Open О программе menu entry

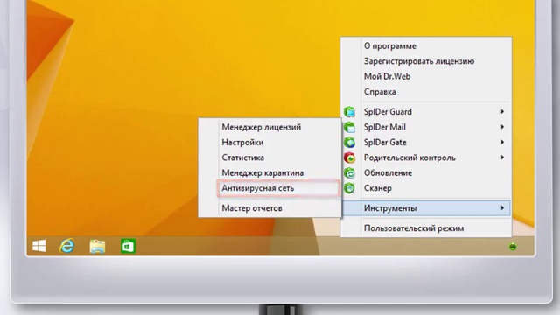390,46
